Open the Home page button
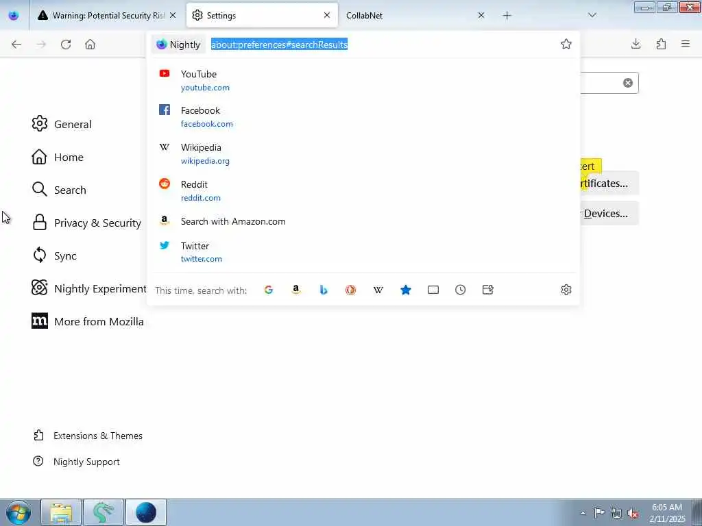This screenshot has height=526, width=702. click(90, 45)
